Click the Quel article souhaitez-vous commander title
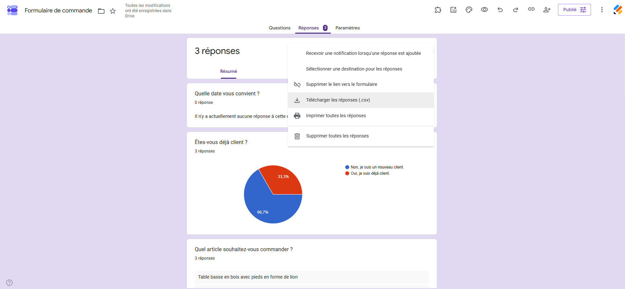 (243, 249)
